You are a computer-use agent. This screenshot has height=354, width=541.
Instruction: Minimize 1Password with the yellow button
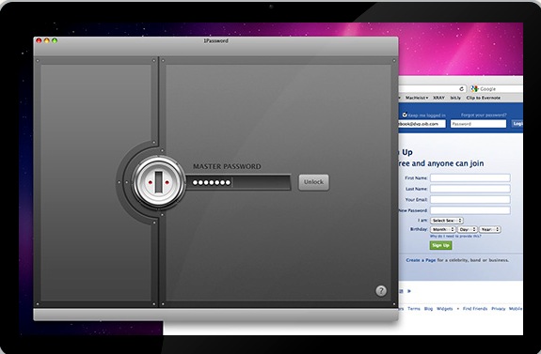tap(47, 40)
